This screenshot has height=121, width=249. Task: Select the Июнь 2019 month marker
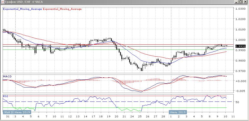[x=22, y=112]
